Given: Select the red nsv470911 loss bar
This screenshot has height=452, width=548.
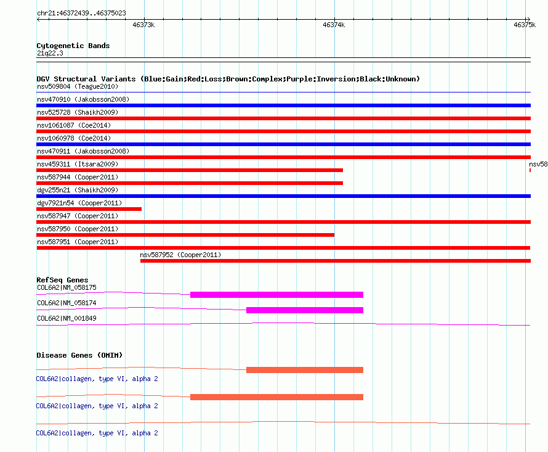Looking at the screenshot, I should pyautogui.click(x=283, y=157).
